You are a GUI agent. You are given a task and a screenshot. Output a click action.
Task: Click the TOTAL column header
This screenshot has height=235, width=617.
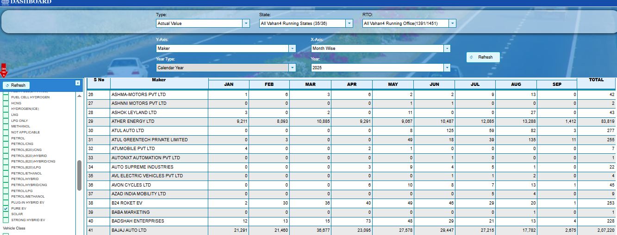[x=596, y=80]
